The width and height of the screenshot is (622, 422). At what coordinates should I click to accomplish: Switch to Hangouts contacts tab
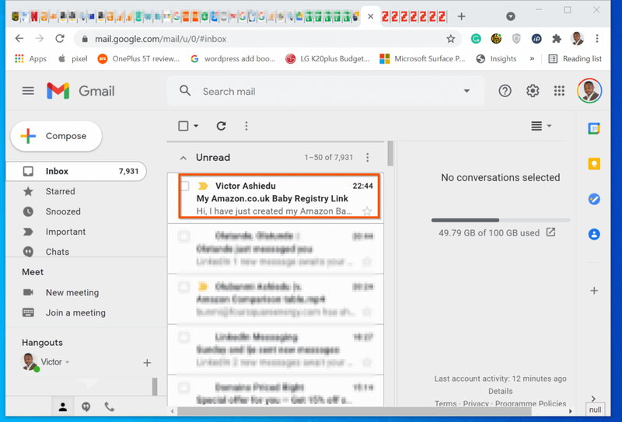coord(63,407)
